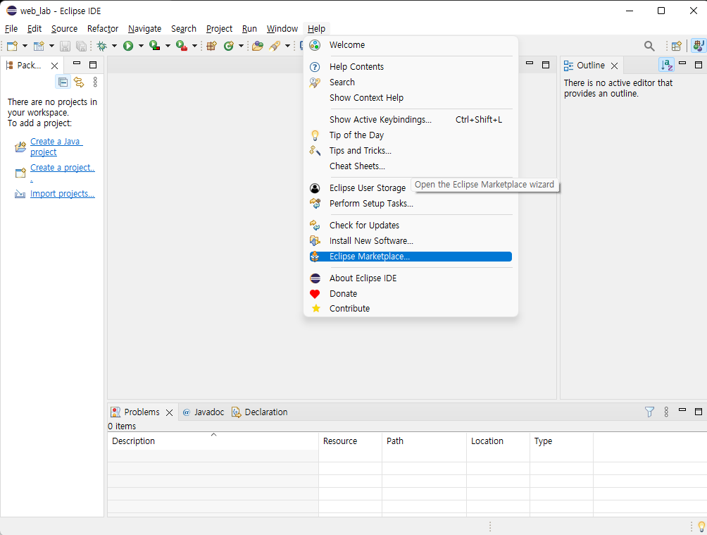Image resolution: width=707 pixels, height=535 pixels.
Task: Click the flashlight icon next to the Open Type icon
Action: tap(275, 46)
